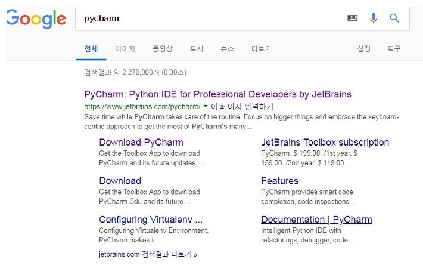Click the Configuring Virtualenv Environment snippet
Screen dimensions: 423x265
[154, 235]
